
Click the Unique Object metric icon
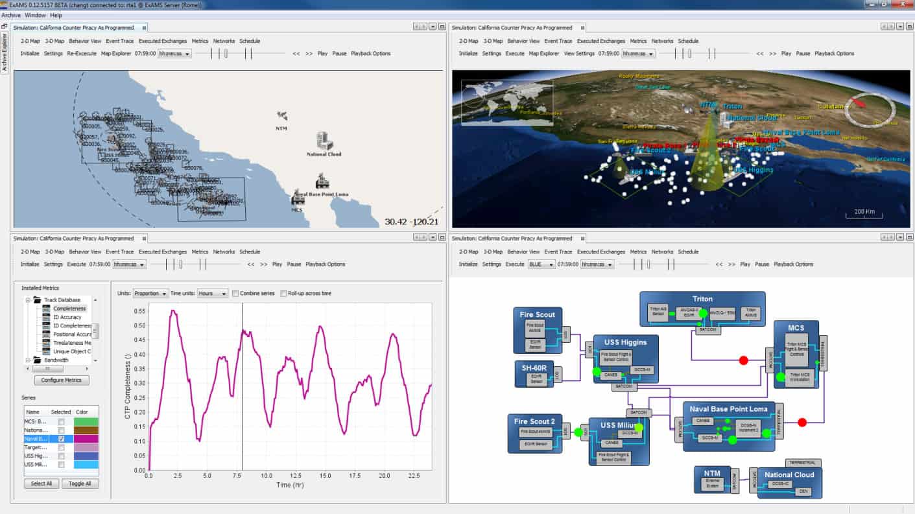47,351
